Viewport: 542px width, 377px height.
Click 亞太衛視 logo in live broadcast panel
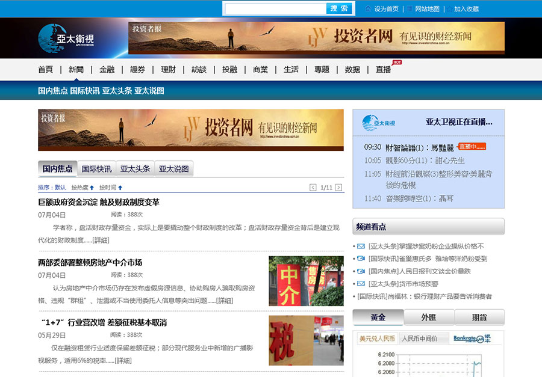tap(379, 123)
